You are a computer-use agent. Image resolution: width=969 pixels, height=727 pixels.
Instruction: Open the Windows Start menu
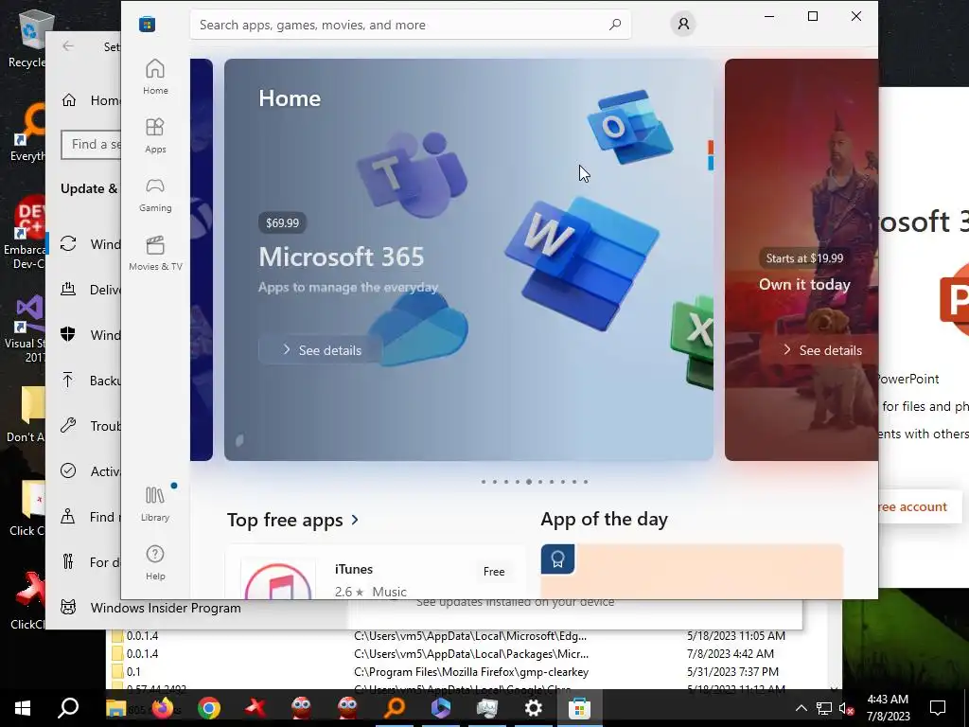coord(23,708)
